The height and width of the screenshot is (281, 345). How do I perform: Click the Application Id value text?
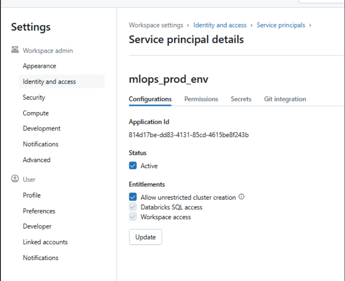188,135
